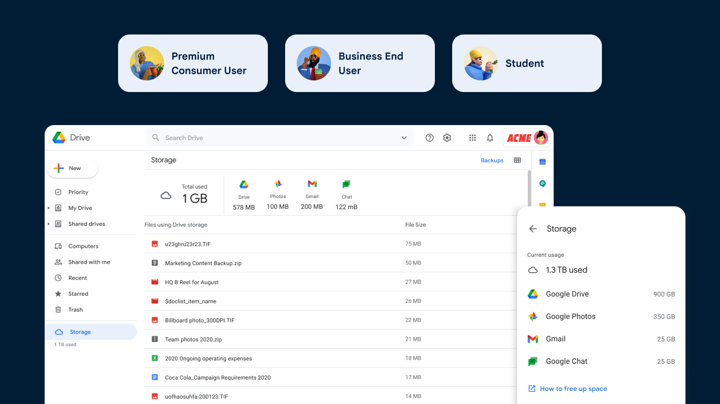The width and height of the screenshot is (720, 404).
Task: Expand the search options dropdown arrow
Action: click(x=404, y=138)
